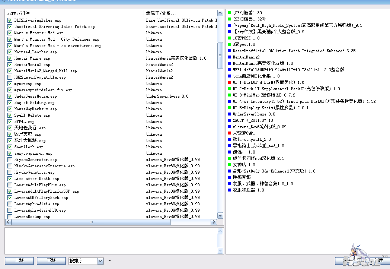Click the horizontal scroll left arrow
The height and width of the screenshot is (269, 390).
pos(8,222)
